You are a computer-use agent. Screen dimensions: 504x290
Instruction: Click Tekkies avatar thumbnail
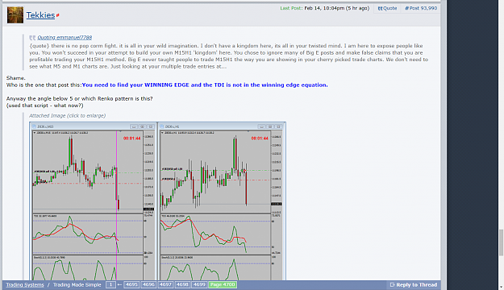pos(15,15)
